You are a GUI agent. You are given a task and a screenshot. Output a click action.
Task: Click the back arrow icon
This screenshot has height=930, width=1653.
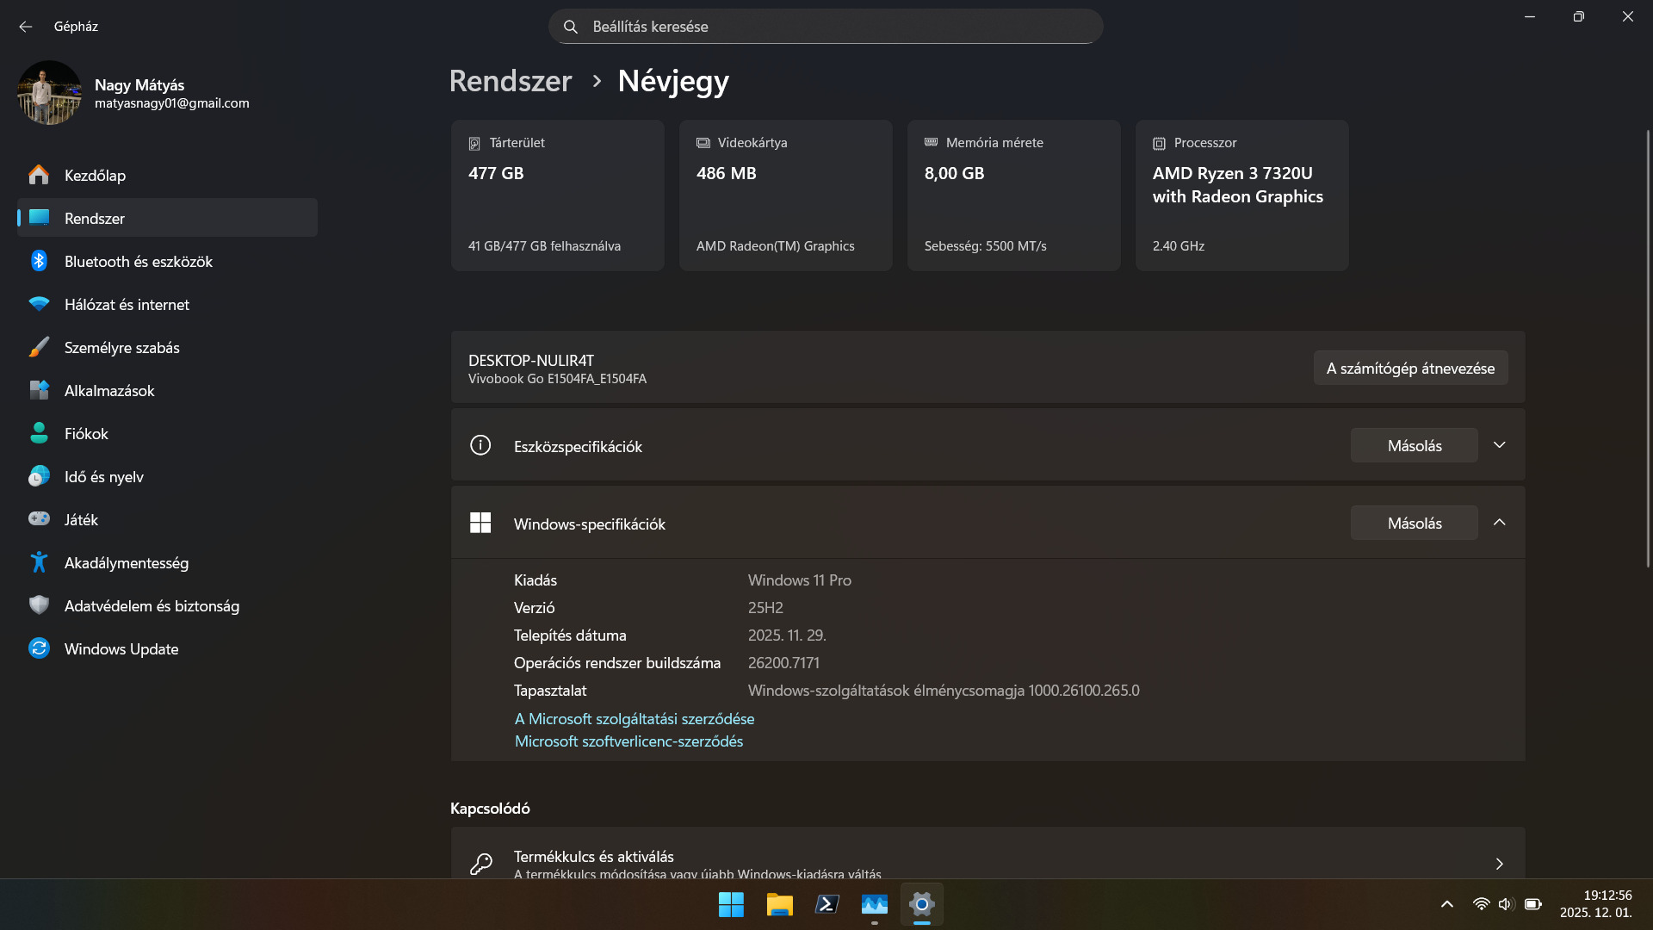[x=26, y=27]
